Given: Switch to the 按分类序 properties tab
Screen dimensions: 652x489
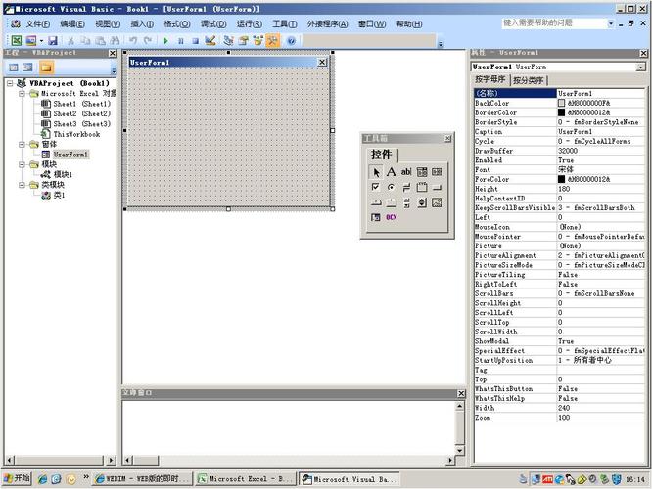Looking at the screenshot, I should [530, 80].
